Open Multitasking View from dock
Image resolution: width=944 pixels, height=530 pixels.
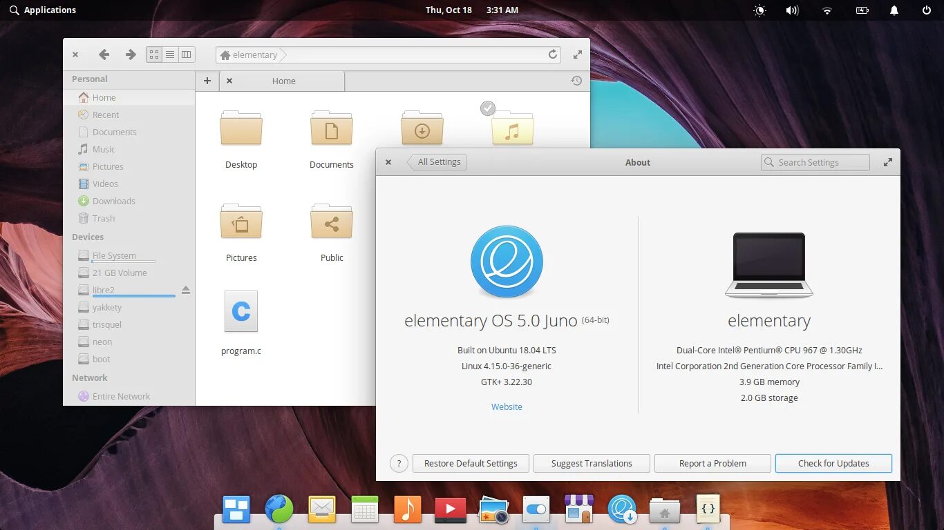tap(236, 509)
